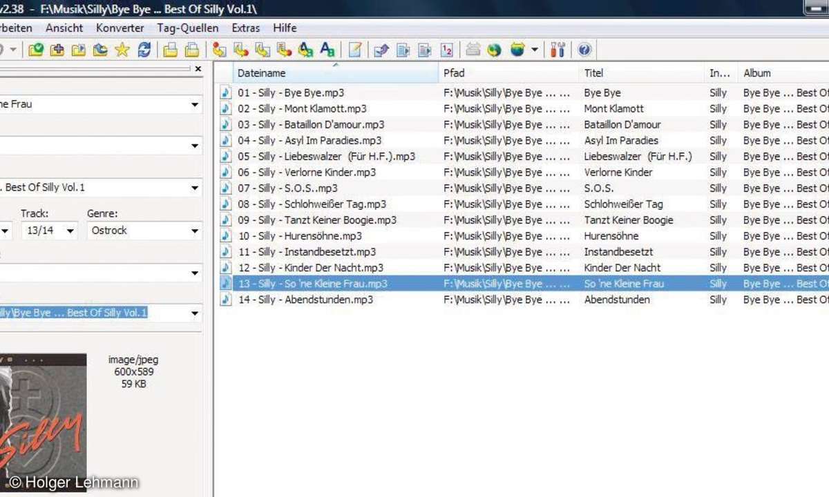Image resolution: width=829 pixels, height=497 pixels.
Task: Open the Tag-Quellen menu
Action: pyautogui.click(x=187, y=28)
